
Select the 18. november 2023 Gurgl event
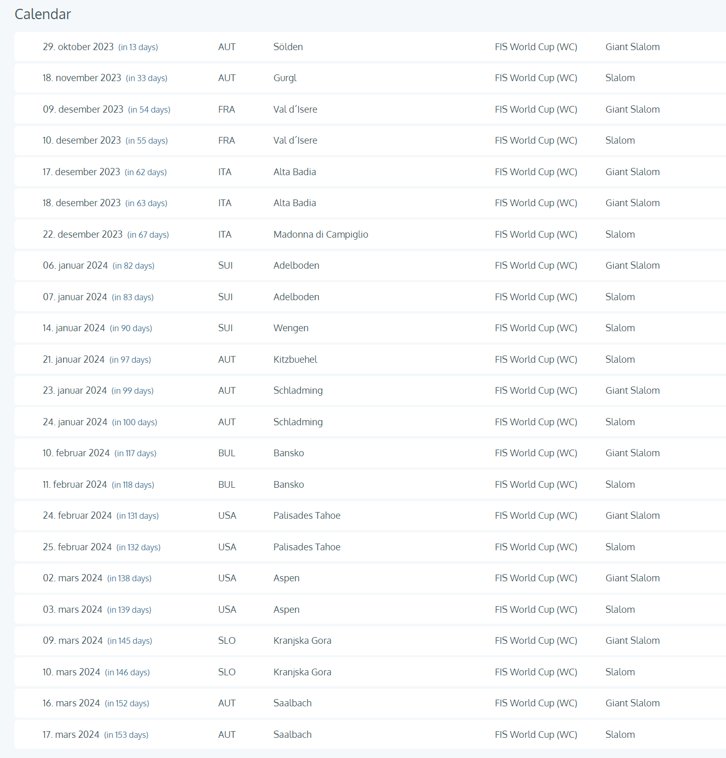pos(370,78)
